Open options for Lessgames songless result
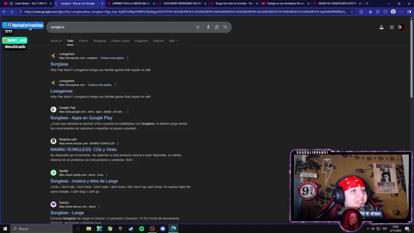The height and width of the screenshot is (233, 414). (x=127, y=58)
